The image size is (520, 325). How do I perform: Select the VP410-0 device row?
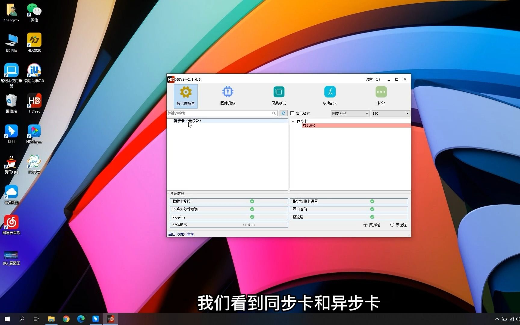pos(356,125)
